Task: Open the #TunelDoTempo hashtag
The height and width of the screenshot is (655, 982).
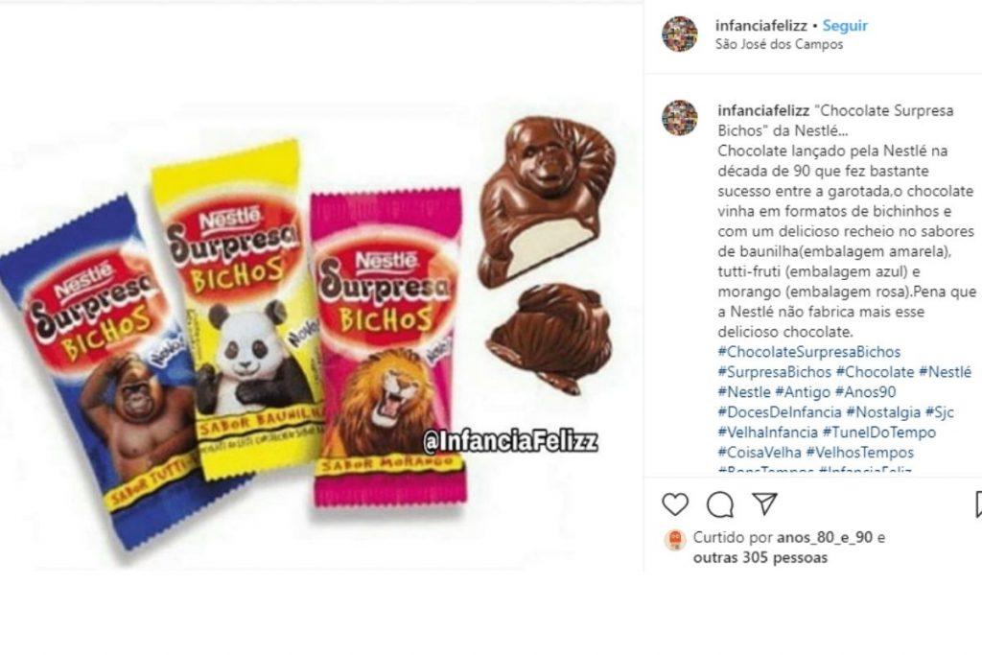Action: point(879,433)
